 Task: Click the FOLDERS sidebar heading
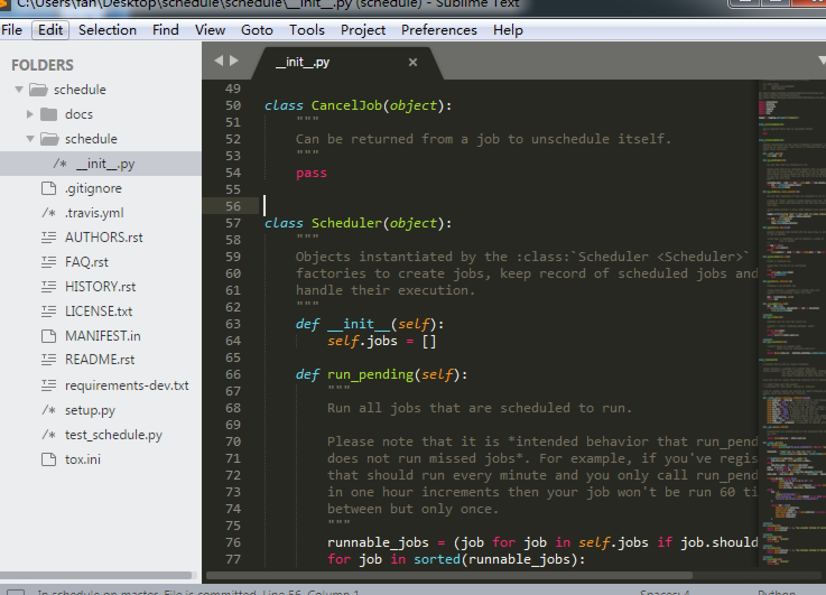pos(42,65)
